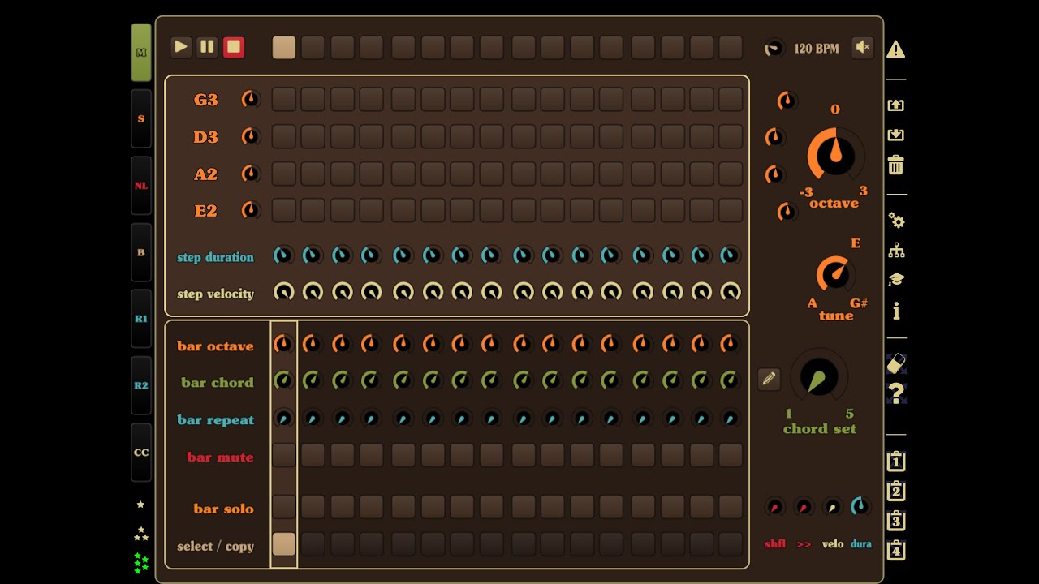The width and height of the screenshot is (1039, 584).
Task: Toggle bar mute for the last bar
Action: (731, 455)
